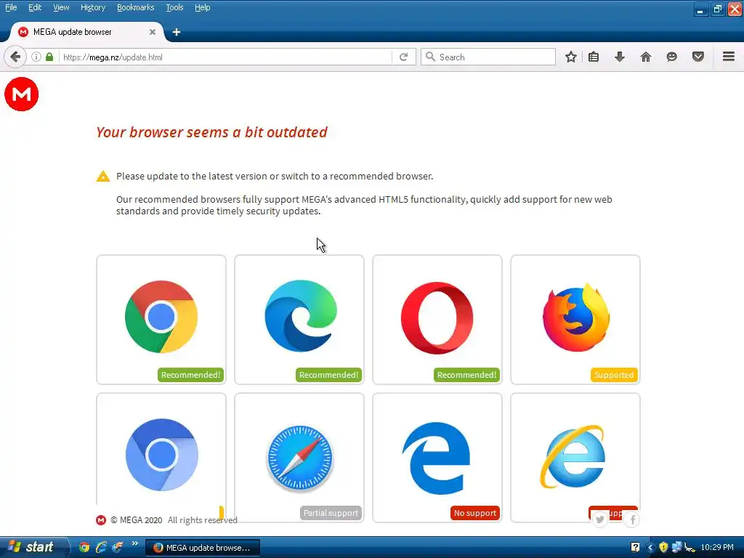The height and width of the screenshot is (558, 744).
Task: Go to the Home page icon
Action: point(646,57)
